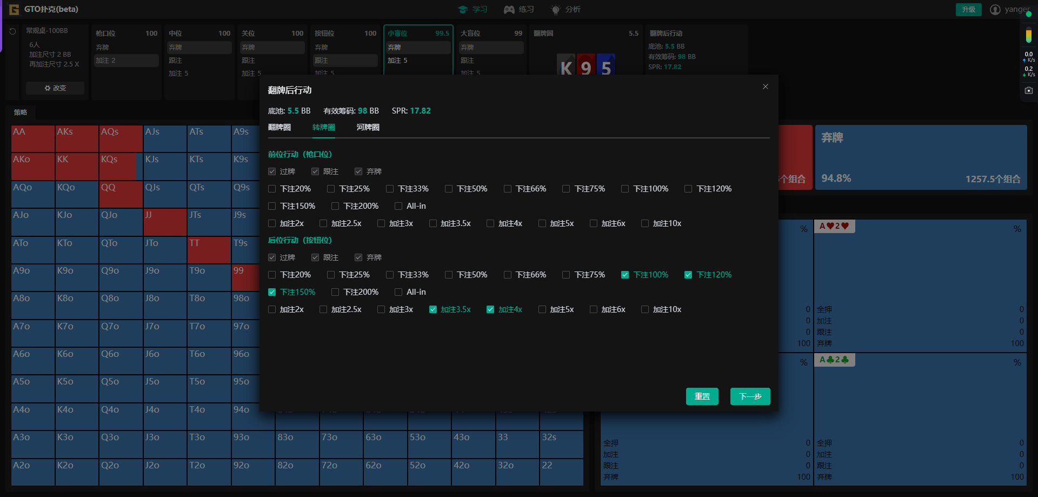Click the green Upgrade button
Viewport: 1038px width, 497px height.
point(969,9)
